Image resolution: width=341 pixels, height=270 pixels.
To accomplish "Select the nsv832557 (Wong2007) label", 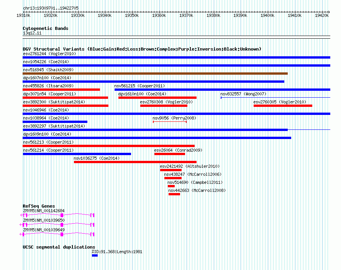I will tap(243, 94).
